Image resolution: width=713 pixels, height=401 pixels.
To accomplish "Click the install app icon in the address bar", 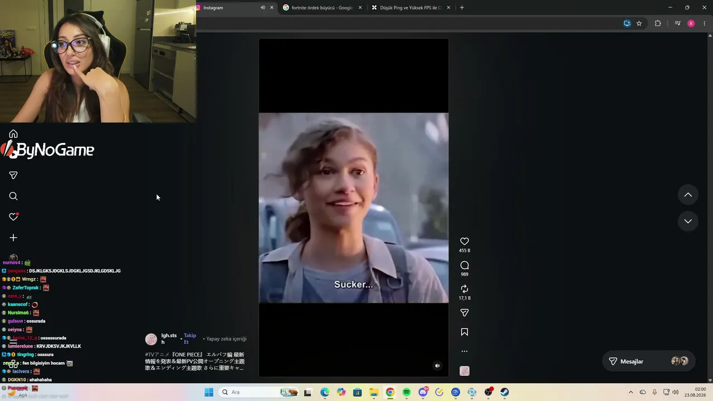I will coord(627,23).
